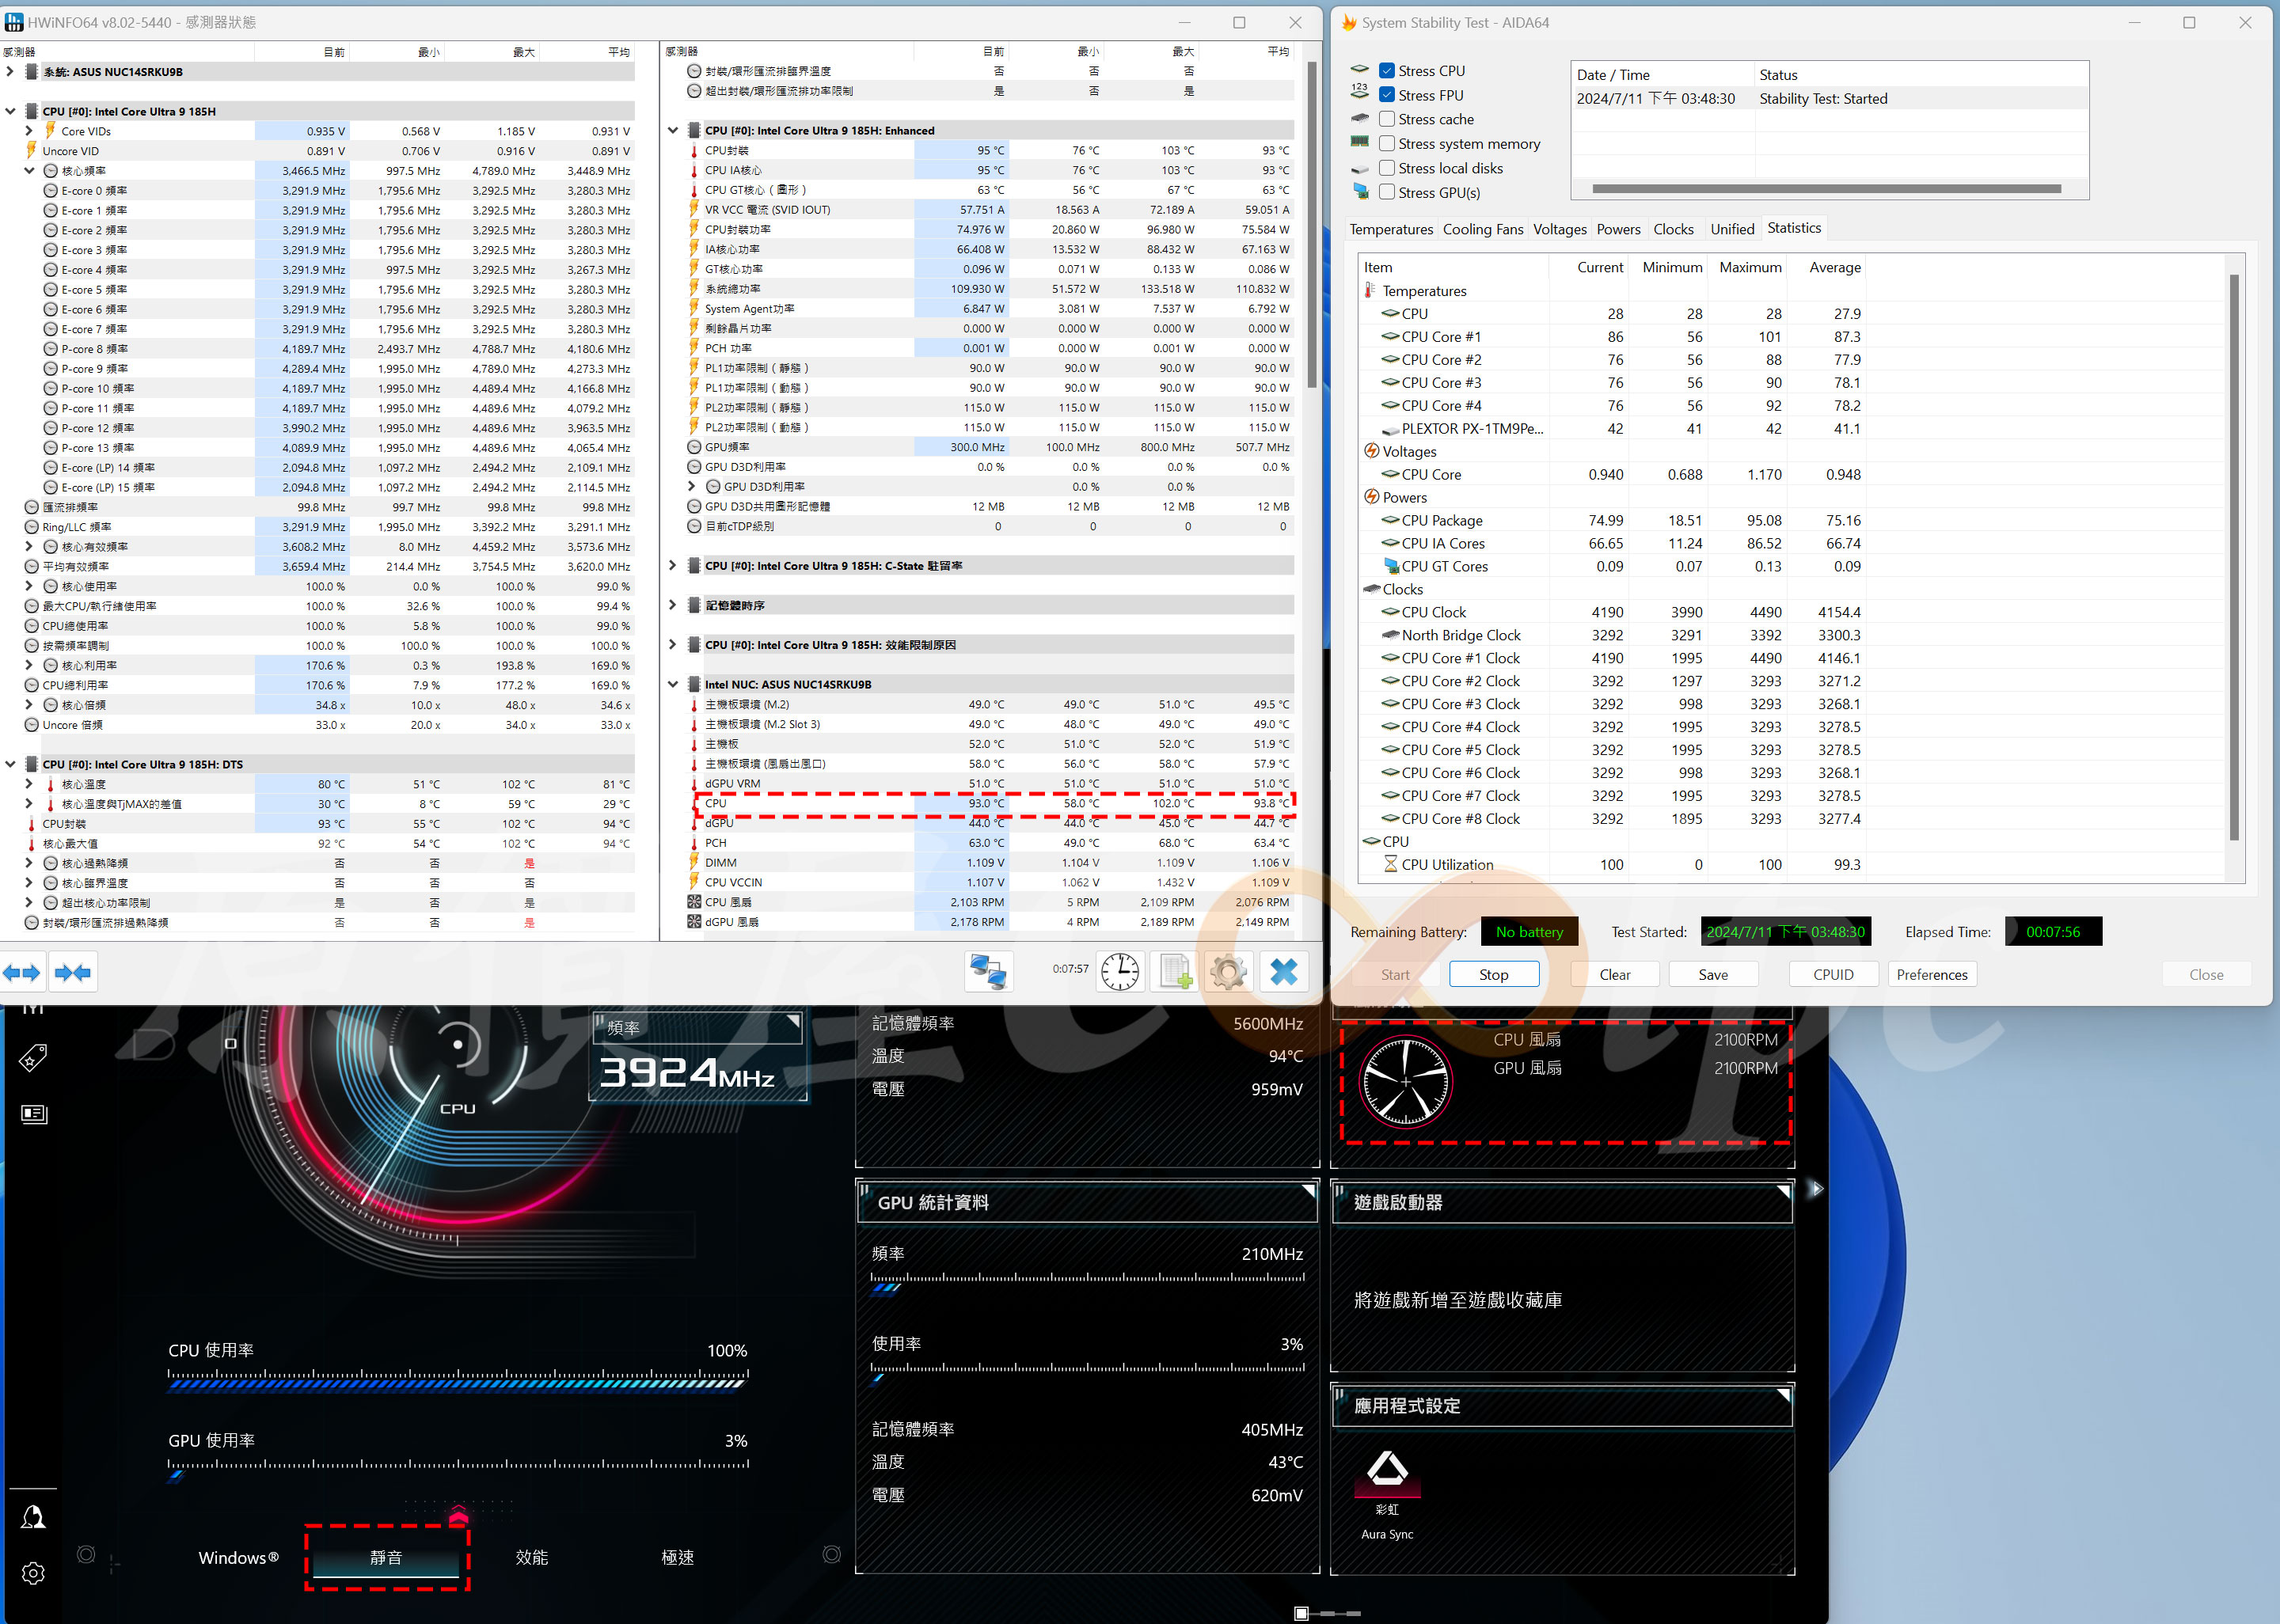This screenshot has height=1624, width=2280.
Task: Expand 核心溫度 row in DTS section
Action: (28, 785)
